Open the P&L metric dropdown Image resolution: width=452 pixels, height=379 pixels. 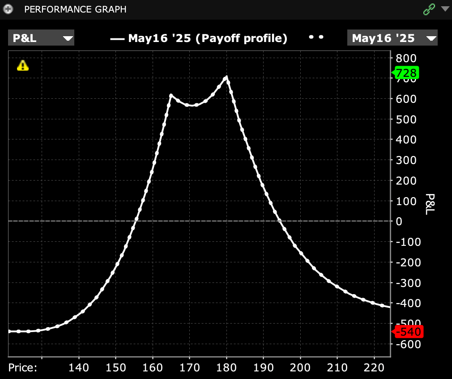pos(41,38)
